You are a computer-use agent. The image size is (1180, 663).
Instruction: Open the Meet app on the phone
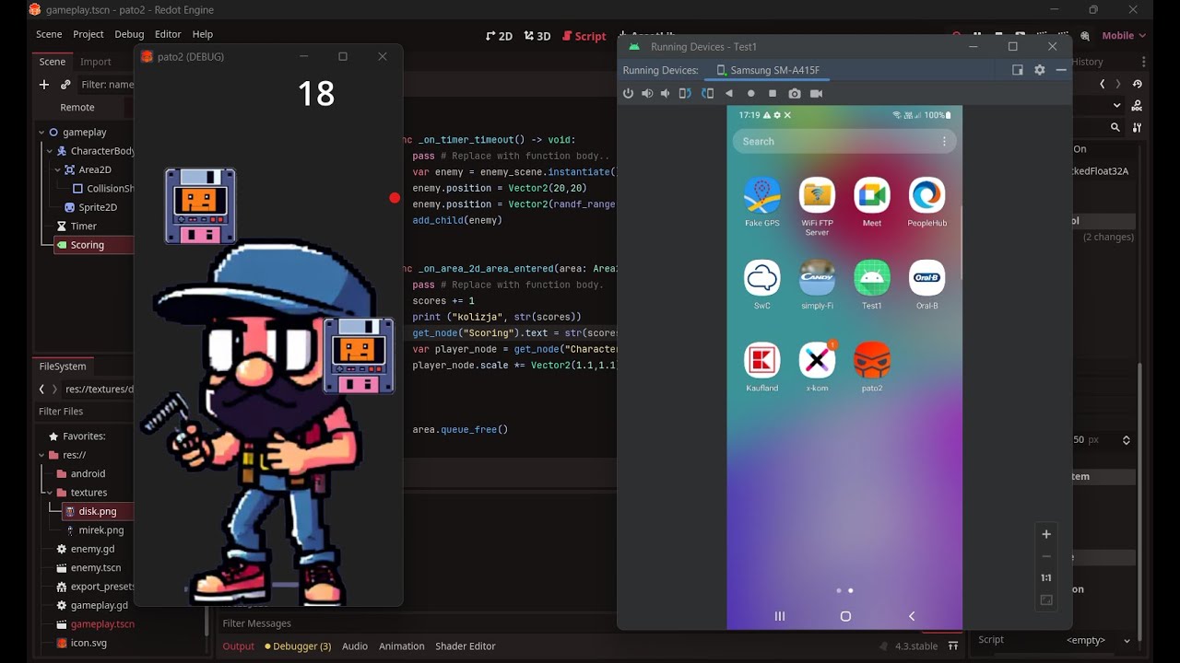(x=872, y=203)
